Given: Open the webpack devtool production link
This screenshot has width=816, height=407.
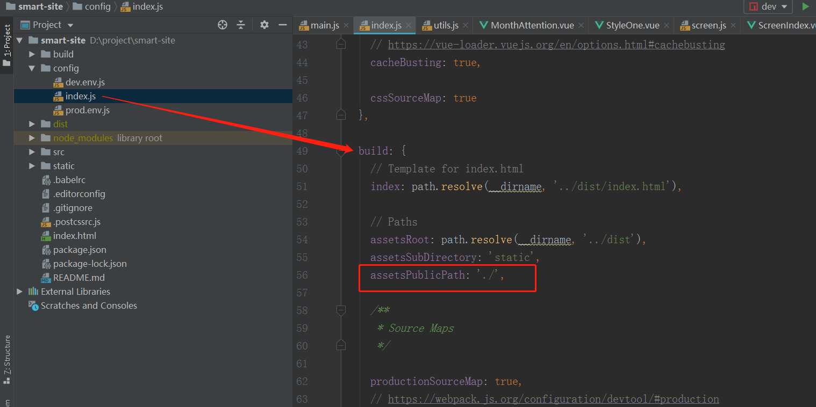Looking at the screenshot, I should tap(553, 399).
